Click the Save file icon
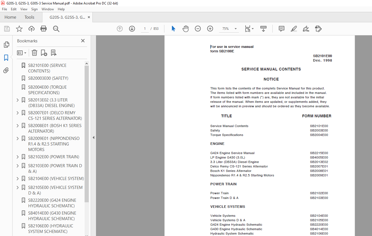The image size is (372, 236). (7, 29)
